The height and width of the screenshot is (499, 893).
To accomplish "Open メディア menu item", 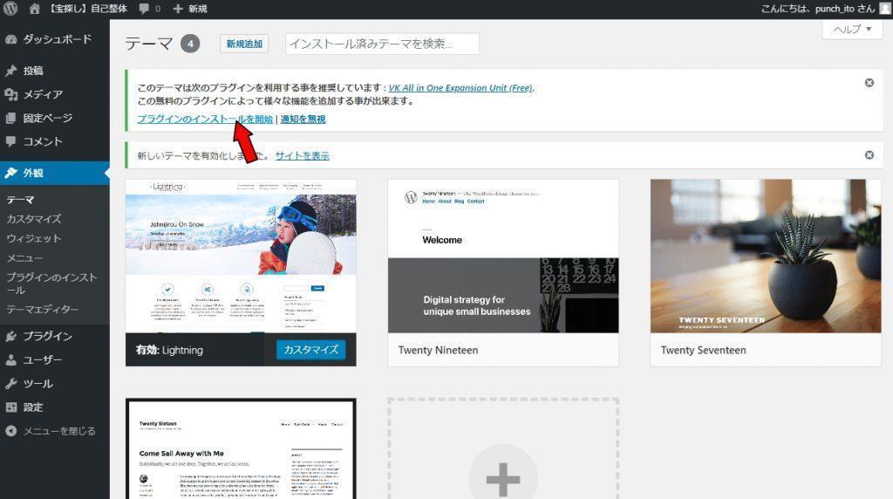I will pyautogui.click(x=55, y=94).
